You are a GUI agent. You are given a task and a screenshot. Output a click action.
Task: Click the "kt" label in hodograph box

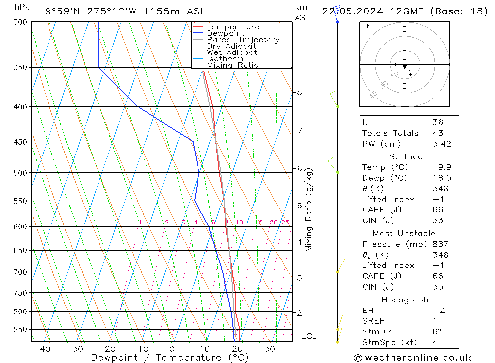point(366,26)
